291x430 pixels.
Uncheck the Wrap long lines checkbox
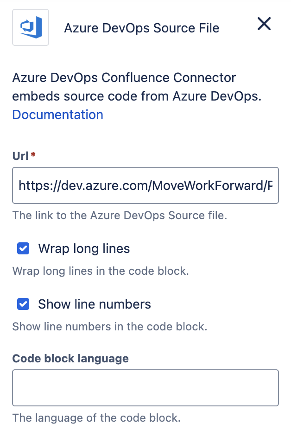[23, 249]
